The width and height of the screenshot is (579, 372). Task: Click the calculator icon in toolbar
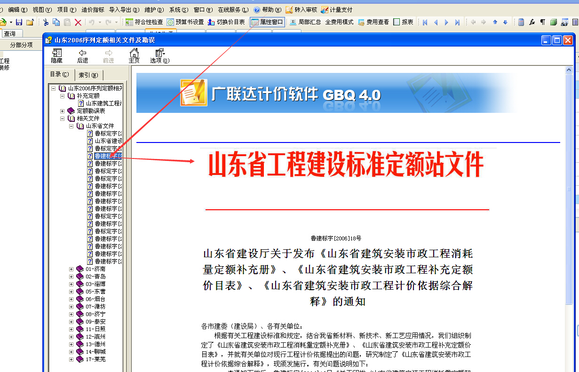[521, 22]
